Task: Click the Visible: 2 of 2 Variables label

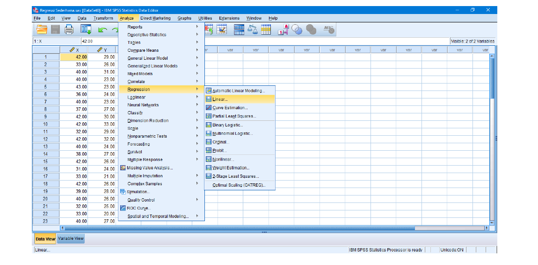Action: coord(473,41)
